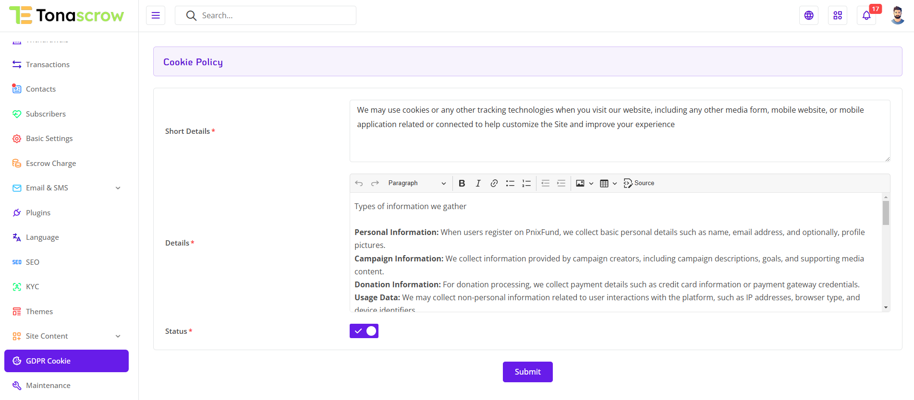This screenshot has width=914, height=400.
Task: Insert a numbered list
Action: coord(526,183)
